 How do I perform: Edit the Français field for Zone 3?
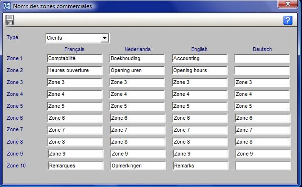coord(74,82)
